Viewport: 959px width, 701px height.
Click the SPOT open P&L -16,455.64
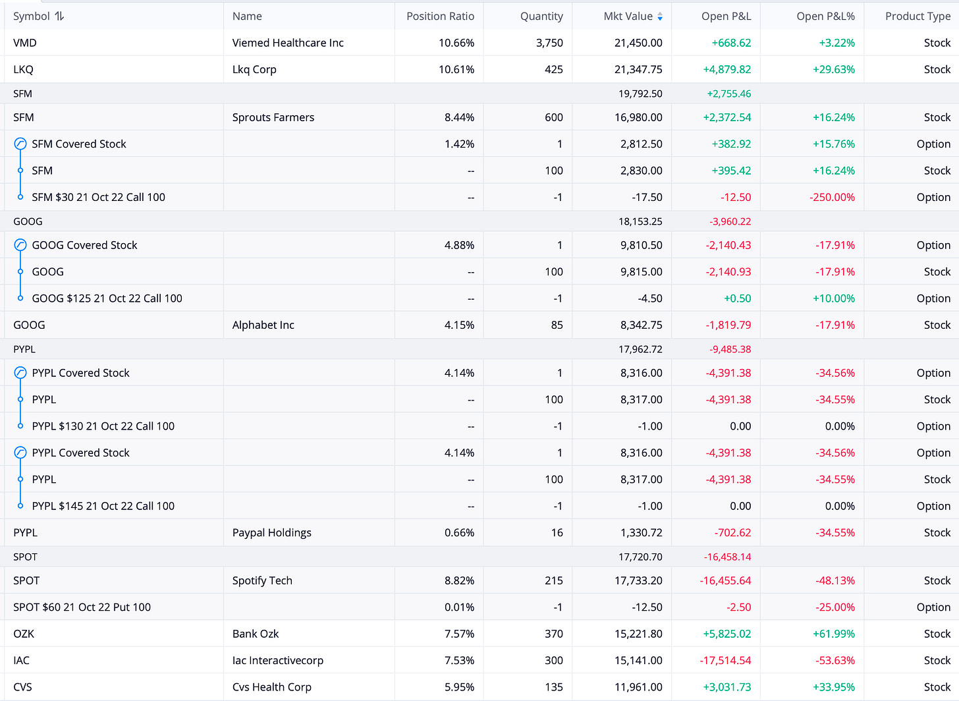click(725, 580)
